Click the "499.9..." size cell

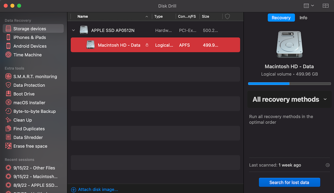(x=210, y=45)
